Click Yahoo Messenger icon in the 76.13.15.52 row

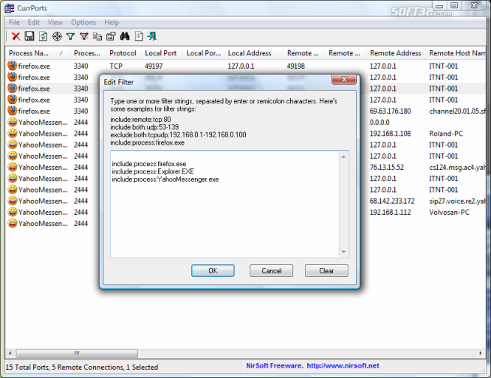pyautogui.click(x=13, y=167)
